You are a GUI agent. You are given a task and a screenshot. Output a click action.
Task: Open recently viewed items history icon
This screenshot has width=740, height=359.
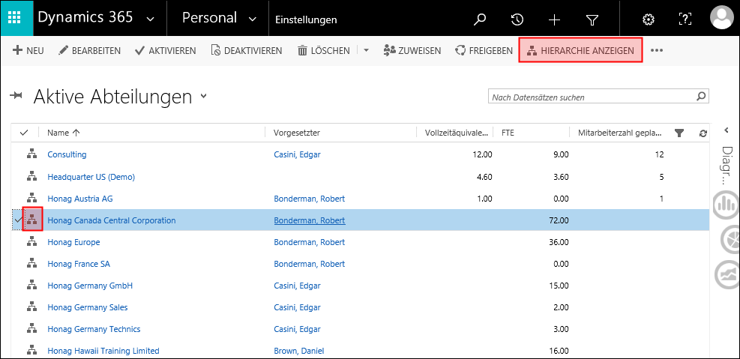point(517,19)
